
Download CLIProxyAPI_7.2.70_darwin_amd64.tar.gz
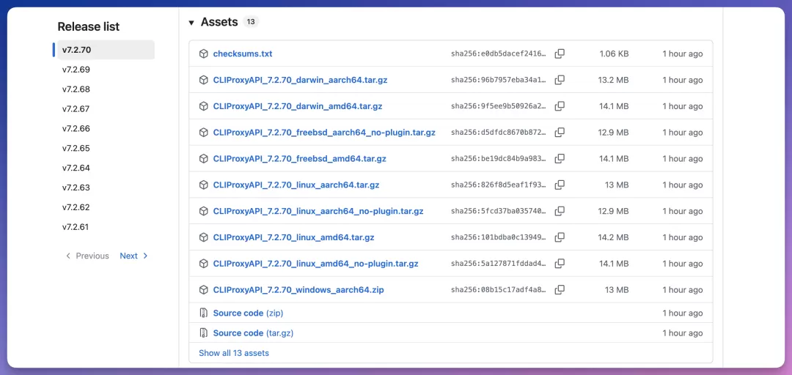(298, 106)
